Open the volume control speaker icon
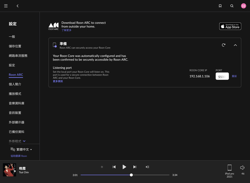The height and width of the screenshot is (183, 250). coord(242,167)
